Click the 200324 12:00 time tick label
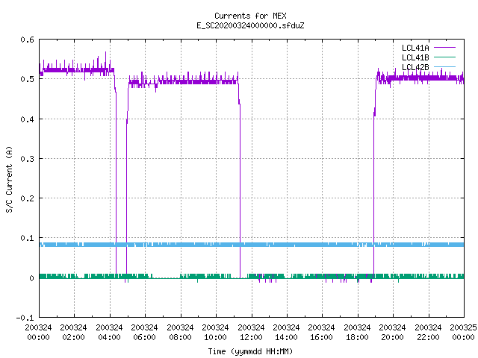This screenshot has height=358, width=478. coord(251,333)
